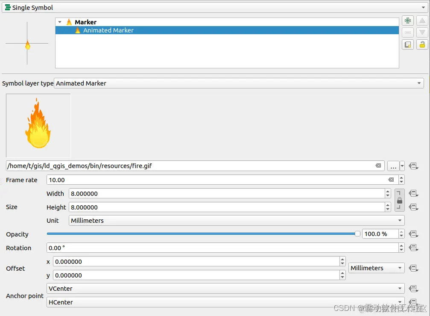This screenshot has width=430, height=316.
Task: Click the Width value field
Action: (x=226, y=194)
